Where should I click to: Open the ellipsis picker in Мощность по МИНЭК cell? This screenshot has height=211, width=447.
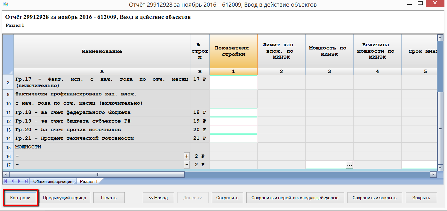click(349, 165)
